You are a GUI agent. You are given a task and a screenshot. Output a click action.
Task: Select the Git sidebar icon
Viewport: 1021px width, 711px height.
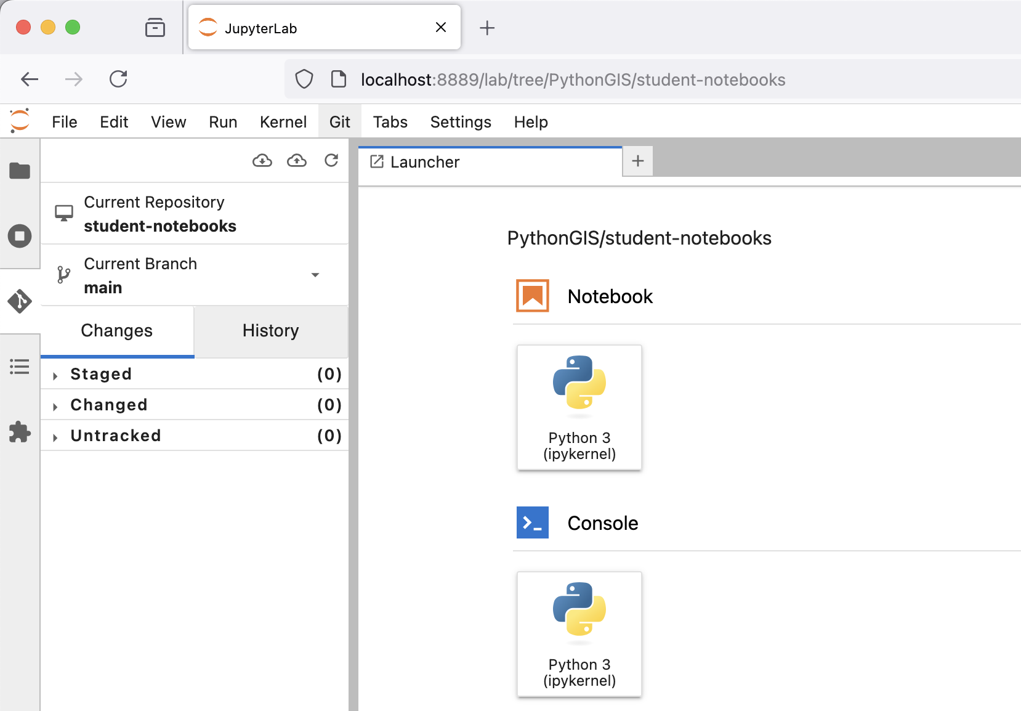coord(20,301)
